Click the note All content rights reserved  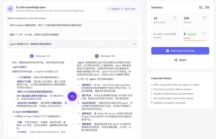[x=173, y=98]
